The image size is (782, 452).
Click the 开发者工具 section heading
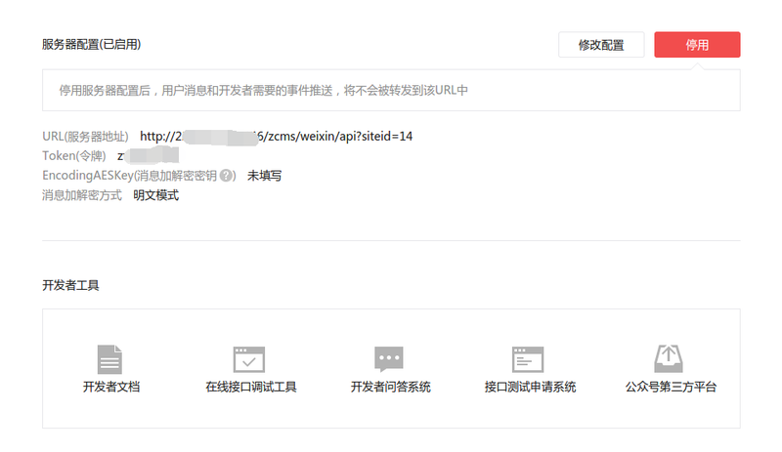pyautogui.click(x=70, y=286)
